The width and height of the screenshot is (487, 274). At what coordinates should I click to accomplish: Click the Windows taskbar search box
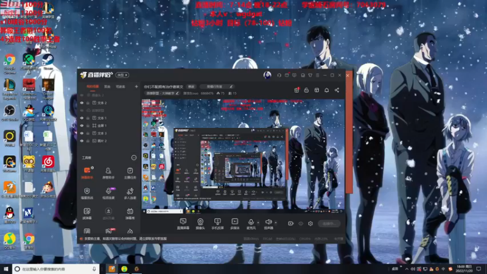pos(56,269)
